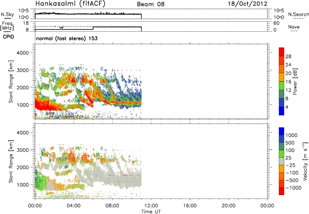The width and height of the screenshot is (309, 214).
Task: Click the 4000 tick on the velocity panel
Action: tap(23, 132)
